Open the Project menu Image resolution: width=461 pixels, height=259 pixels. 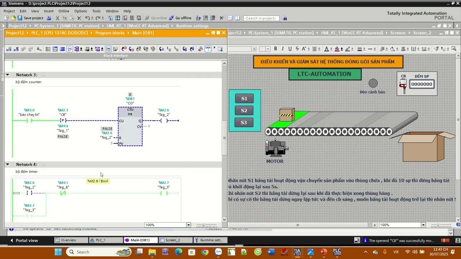[9, 11]
